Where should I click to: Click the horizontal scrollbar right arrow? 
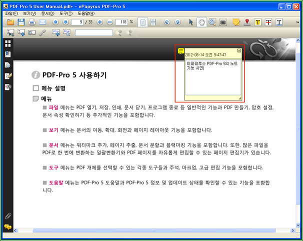pos(293,230)
